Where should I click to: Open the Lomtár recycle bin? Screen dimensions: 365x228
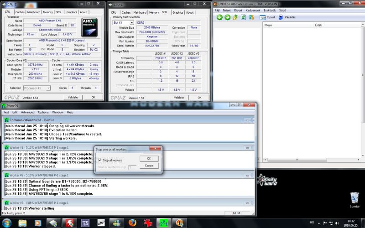[355, 200]
